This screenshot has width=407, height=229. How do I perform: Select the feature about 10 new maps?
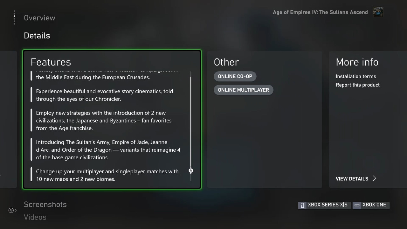coord(107,175)
